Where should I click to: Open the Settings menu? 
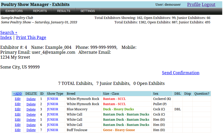(x=87, y=11)
